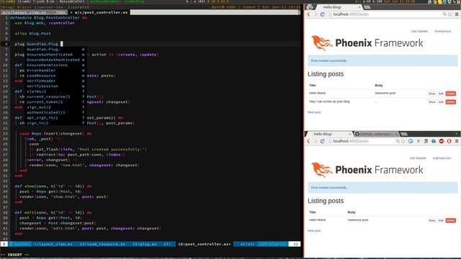This screenshot has width=461, height=259.
Task: Select 15:plug.ex buffer in Vim bufferline
Action: click(144, 244)
